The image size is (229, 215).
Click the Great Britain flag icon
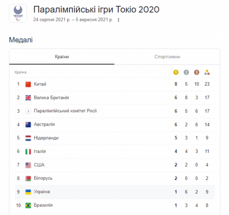coord(28,98)
